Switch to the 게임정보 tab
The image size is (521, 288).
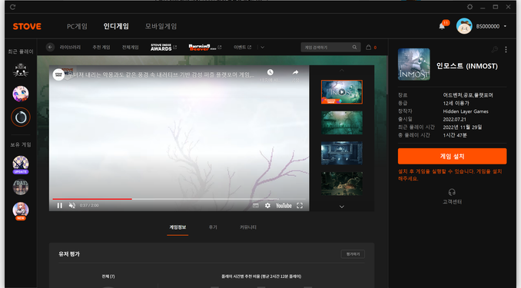(x=178, y=227)
